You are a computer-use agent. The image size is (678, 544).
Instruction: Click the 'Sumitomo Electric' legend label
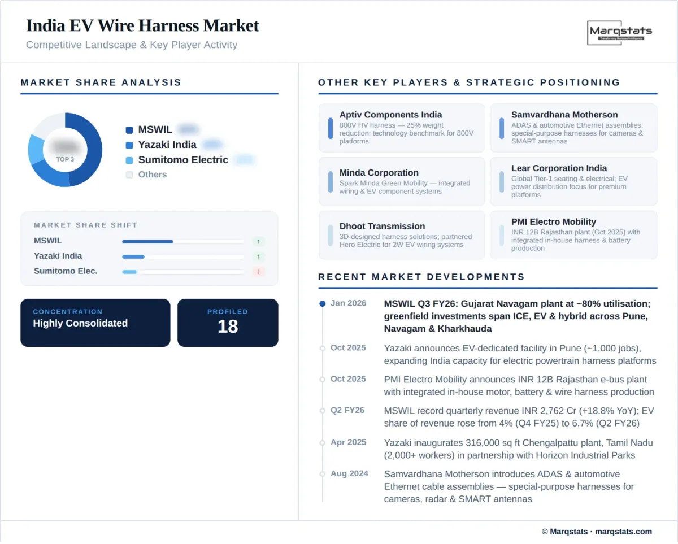(184, 160)
